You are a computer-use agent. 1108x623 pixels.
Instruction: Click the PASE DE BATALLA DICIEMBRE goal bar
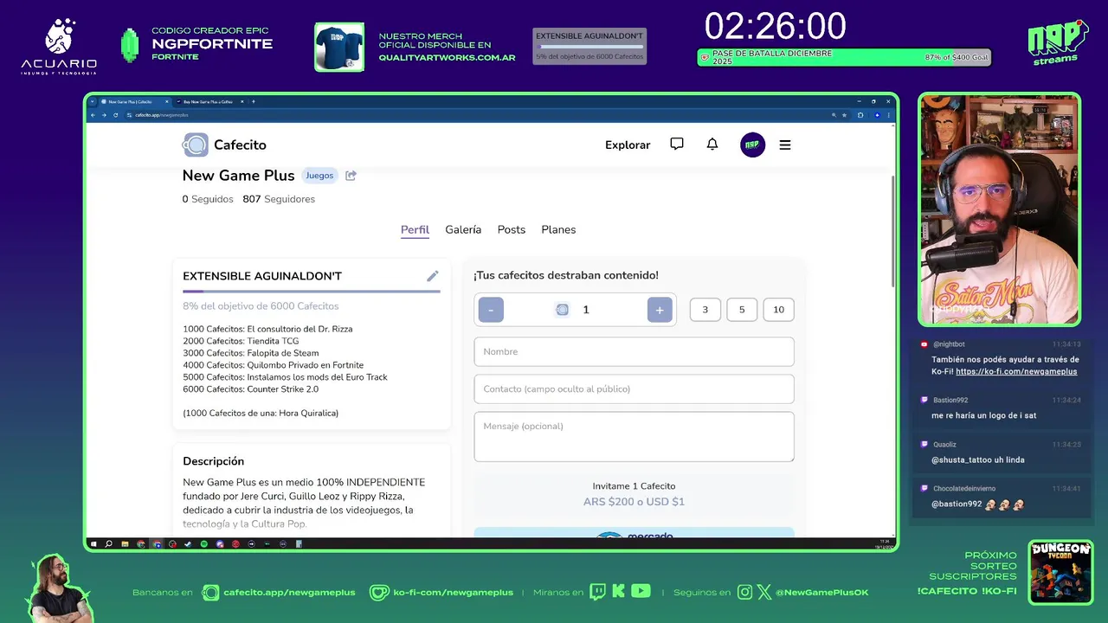(844, 57)
